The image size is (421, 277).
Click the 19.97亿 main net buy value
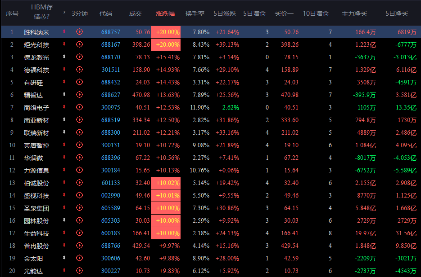(366, 233)
